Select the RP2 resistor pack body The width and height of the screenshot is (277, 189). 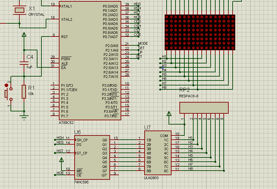pos(204,108)
